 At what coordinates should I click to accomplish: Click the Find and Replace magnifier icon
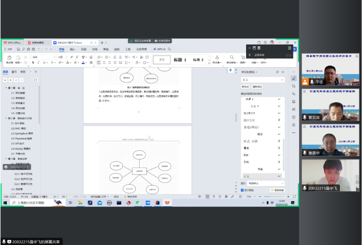232,57
